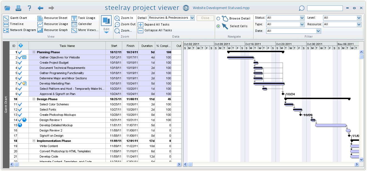Open More Views list
The image size is (367, 171).
click(x=85, y=30)
